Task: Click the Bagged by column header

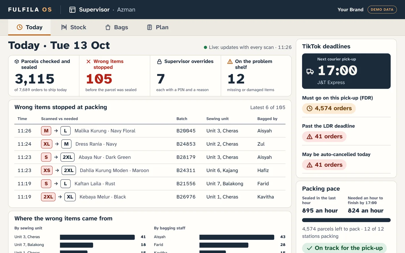Action: click(x=267, y=119)
